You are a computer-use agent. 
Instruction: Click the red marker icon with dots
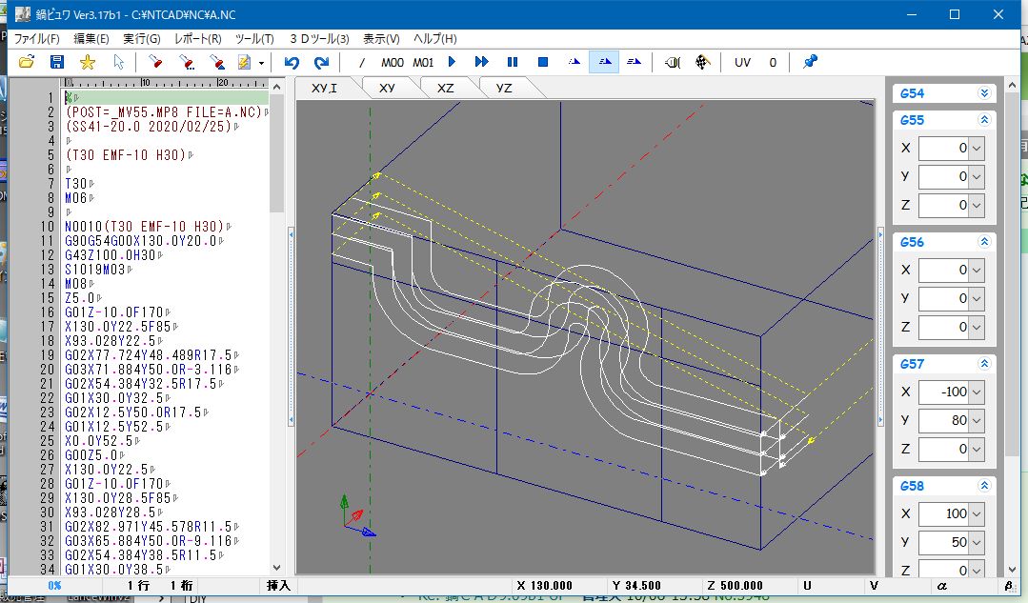click(x=187, y=62)
